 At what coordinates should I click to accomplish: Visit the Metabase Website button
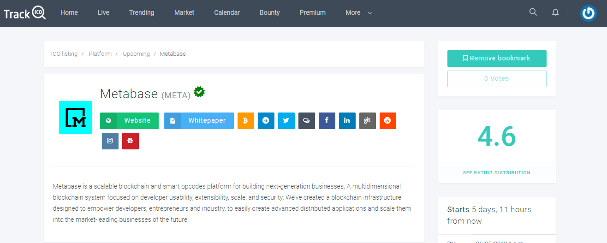point(129,121)
